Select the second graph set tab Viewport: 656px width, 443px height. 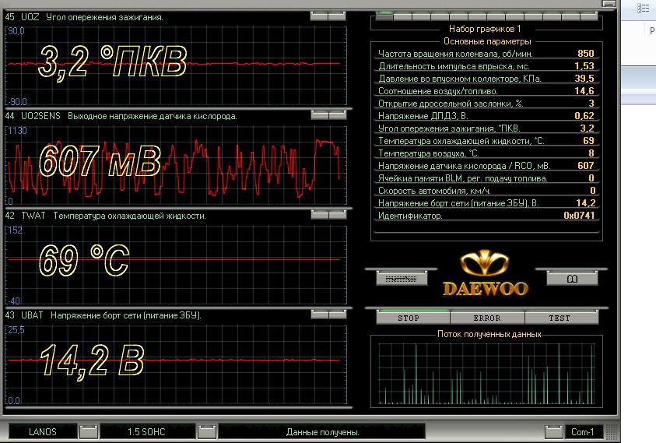(x=402, y=15)
